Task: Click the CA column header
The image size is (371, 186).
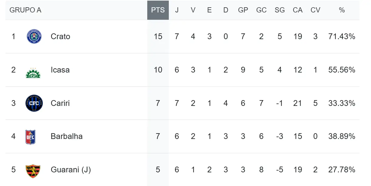Action: [x=298, y=10]
